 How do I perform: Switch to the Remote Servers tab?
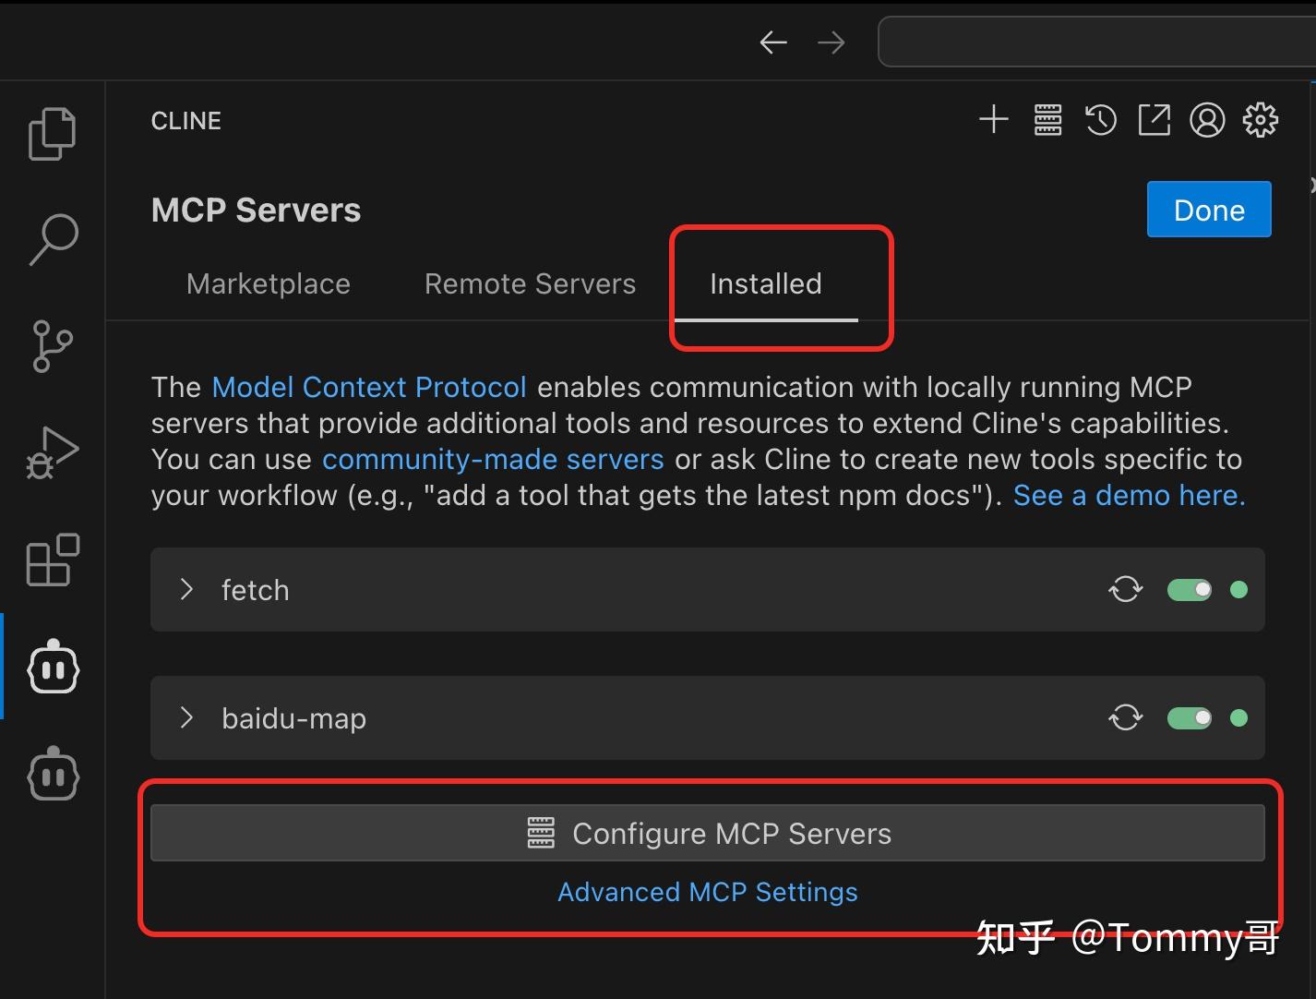point(530,283)
